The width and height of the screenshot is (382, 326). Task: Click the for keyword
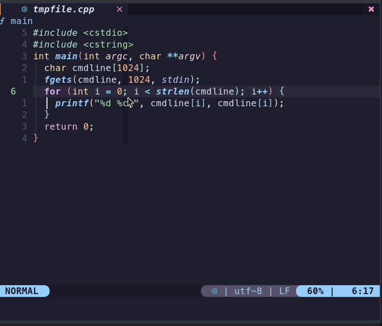pos(53,91)
